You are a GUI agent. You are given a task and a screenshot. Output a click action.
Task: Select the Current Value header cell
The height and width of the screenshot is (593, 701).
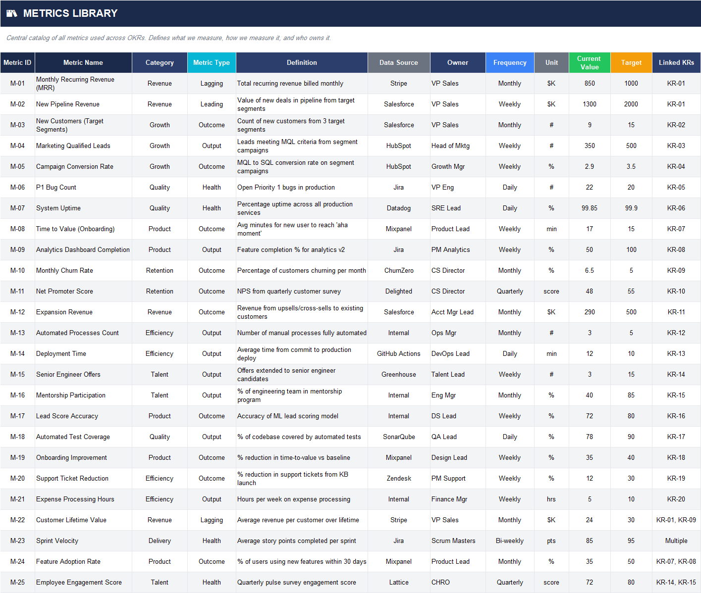(x=590, y=62)
